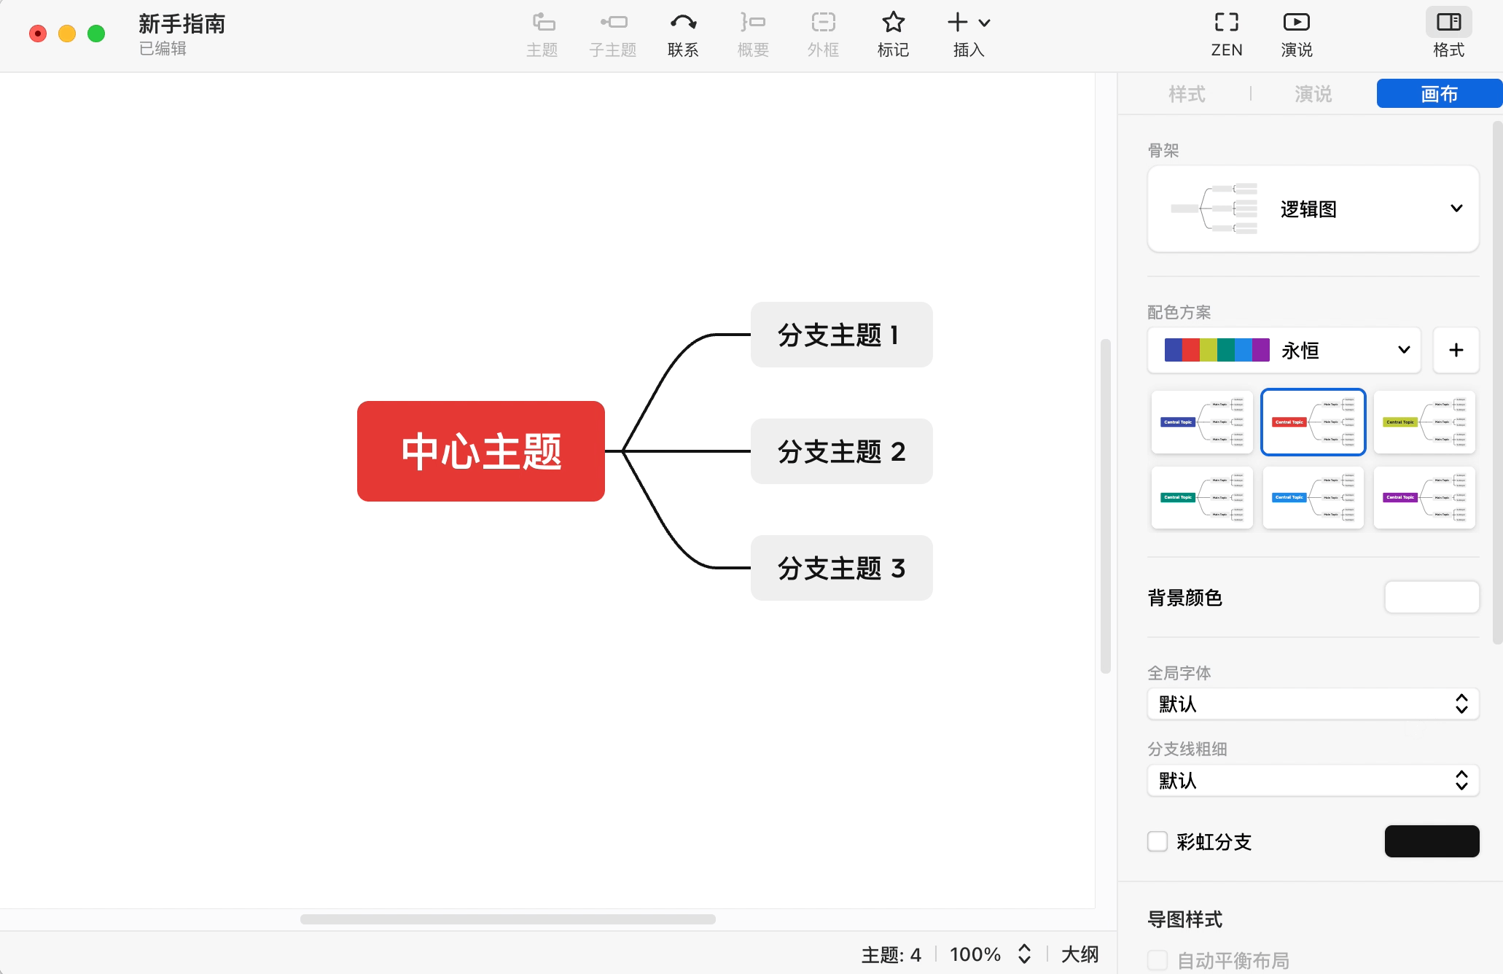The height and width of the screenshot is (974, 1503).
Task: Switch to the 演说 tab in sidebar
Action: coord(1311,93)
